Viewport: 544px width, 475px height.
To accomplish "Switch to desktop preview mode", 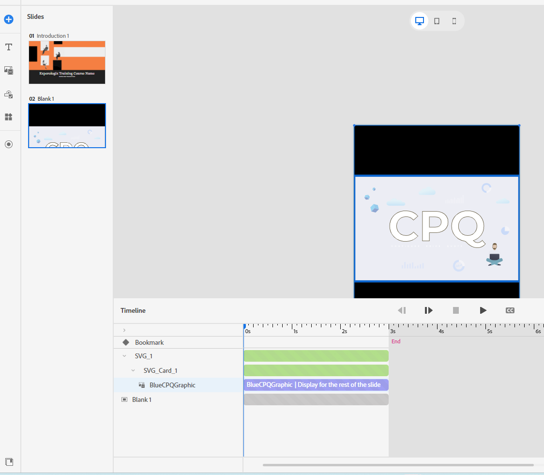I will pyautogui.click(x=420, y=21).
